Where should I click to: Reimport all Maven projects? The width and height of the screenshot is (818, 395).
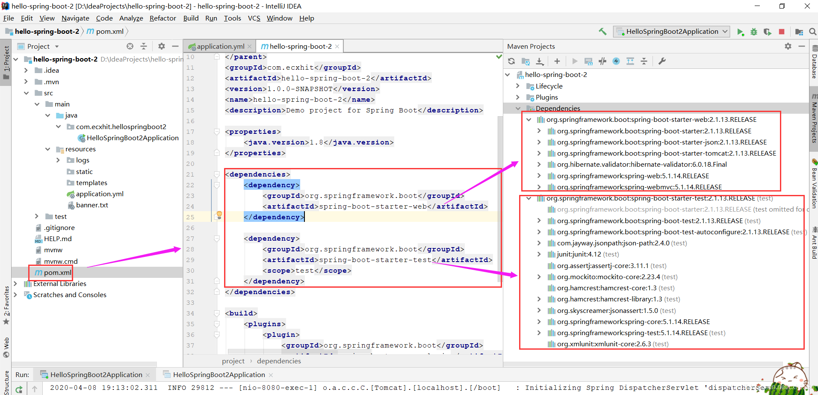(511, 61)
